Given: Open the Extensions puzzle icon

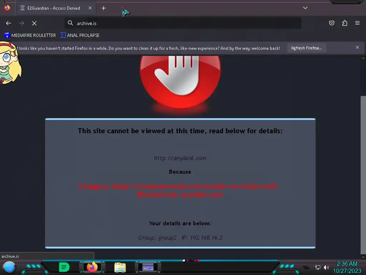Looking at the screenshot, I should pos(345,23).
